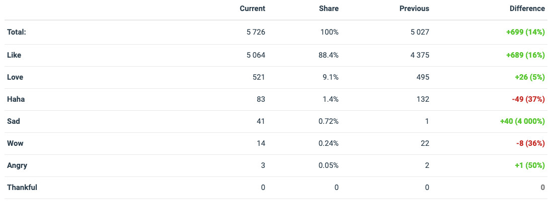
Task: Select the Love row label
Action: coord(15,77)
